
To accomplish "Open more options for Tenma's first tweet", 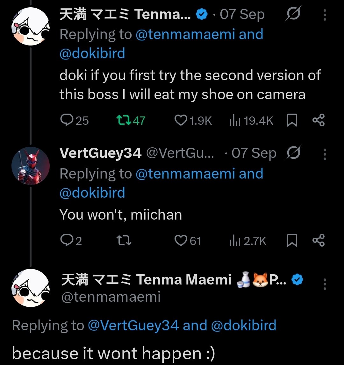I will pyautogui.click(x=325, y=15).
